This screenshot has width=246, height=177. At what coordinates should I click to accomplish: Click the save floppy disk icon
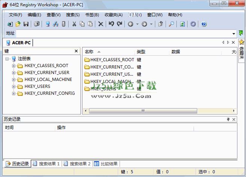[26, 24]
